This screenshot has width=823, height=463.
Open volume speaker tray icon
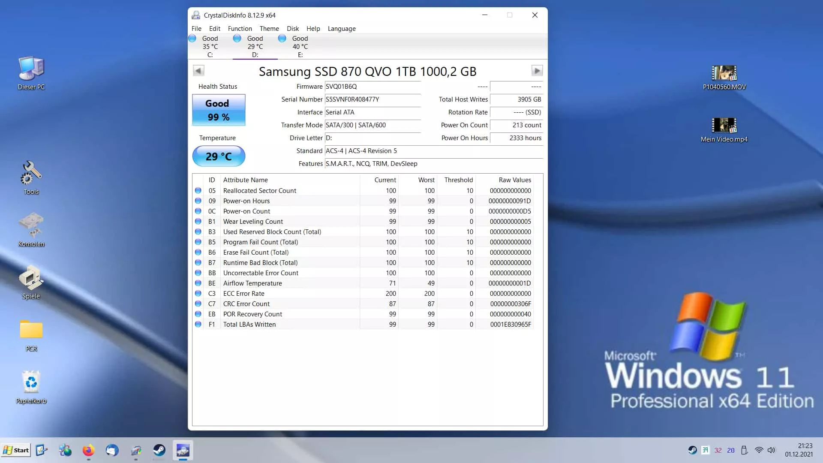point(772,450)
